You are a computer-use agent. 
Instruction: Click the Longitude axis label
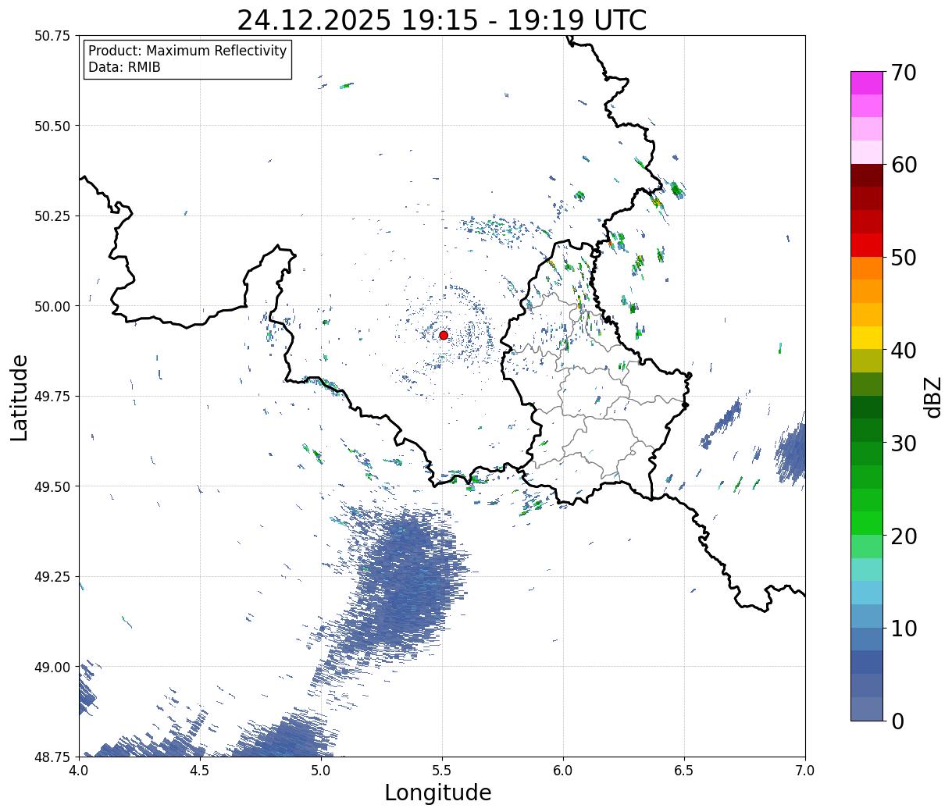point(438,792)
